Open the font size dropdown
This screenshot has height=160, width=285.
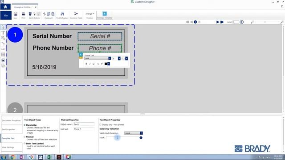pyautogui.click(x=119, y=58)
